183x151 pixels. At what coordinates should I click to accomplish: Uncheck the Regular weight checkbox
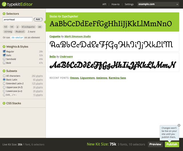[x=4, y=51]
